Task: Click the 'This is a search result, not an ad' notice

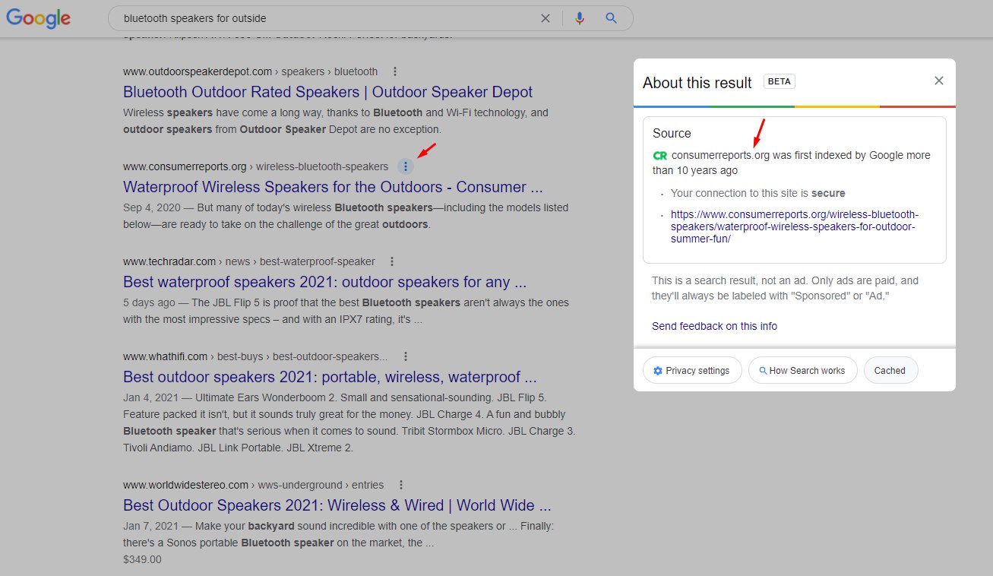Action: click(786, 288)
